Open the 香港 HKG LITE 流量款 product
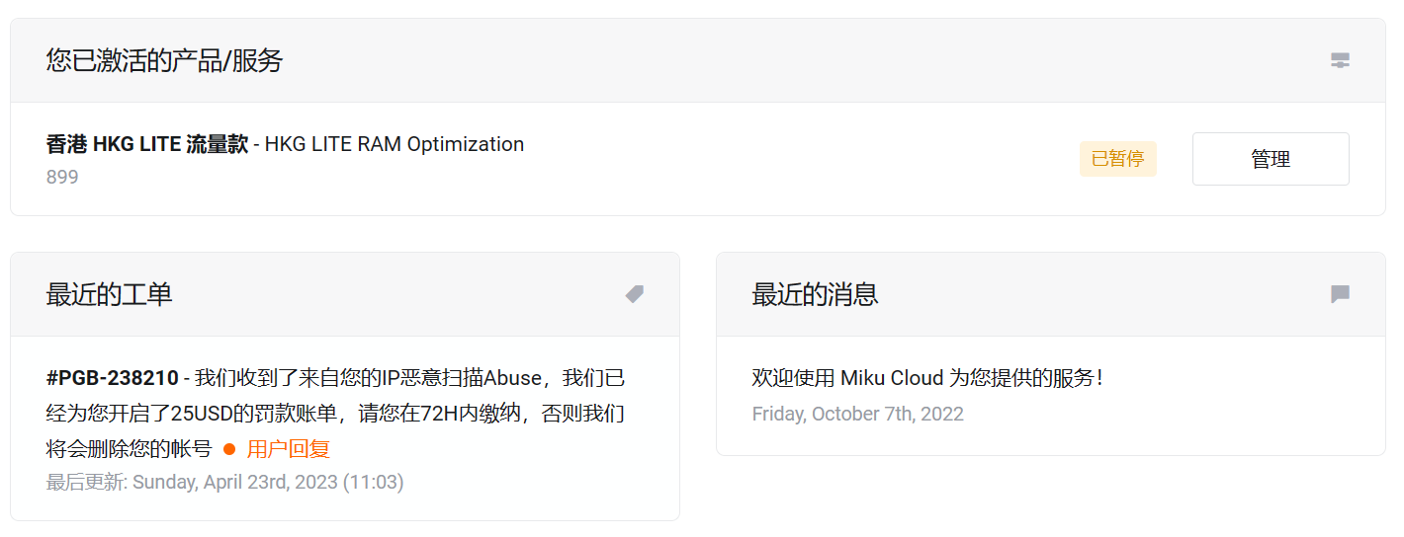This screenshot has width=1404, height=537. pyautogui.click(x=146, y=144)
